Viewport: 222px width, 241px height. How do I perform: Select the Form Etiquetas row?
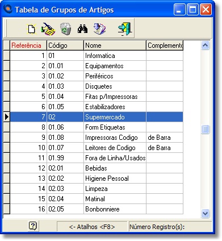[97, 127]
